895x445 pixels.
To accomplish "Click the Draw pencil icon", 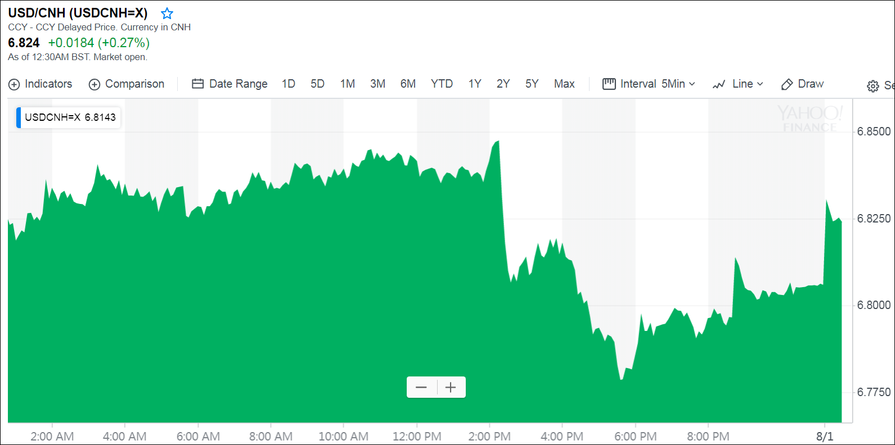I will point(787,84).
